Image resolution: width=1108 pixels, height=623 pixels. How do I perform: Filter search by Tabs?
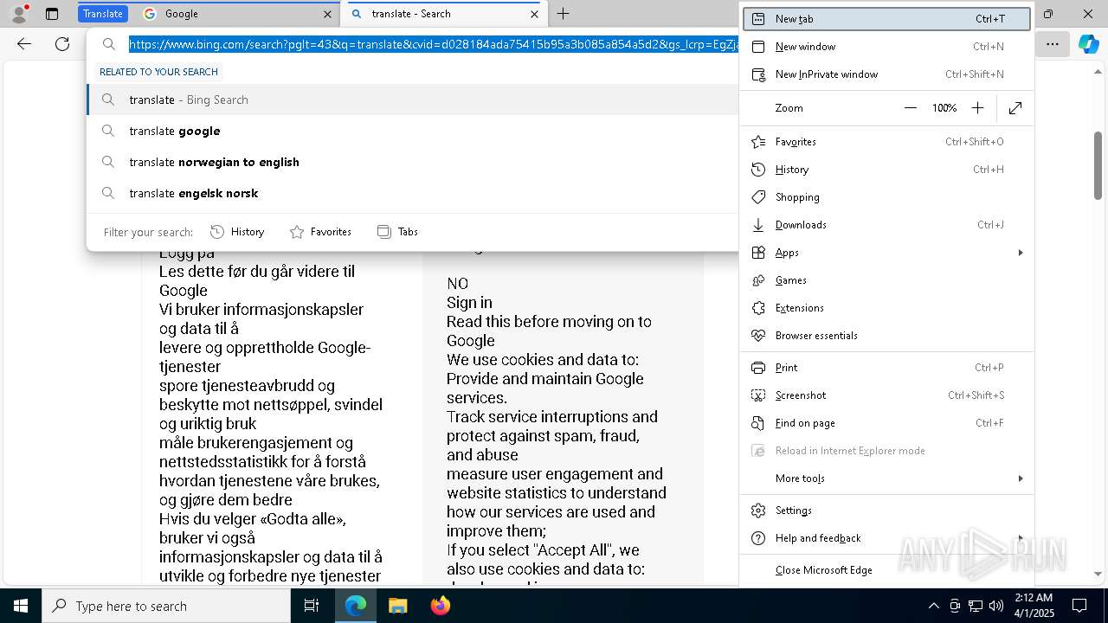click(x=397, y=232)
